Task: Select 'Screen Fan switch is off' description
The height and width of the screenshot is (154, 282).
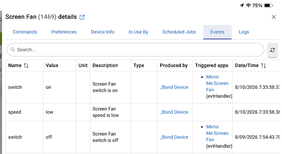Action: [x=105, y=137]
